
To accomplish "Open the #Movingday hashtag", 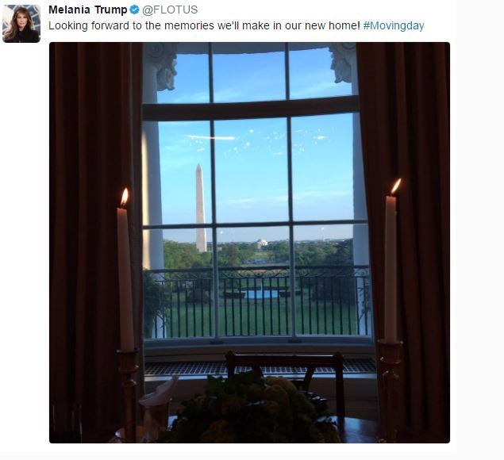I will coord(394,25).
